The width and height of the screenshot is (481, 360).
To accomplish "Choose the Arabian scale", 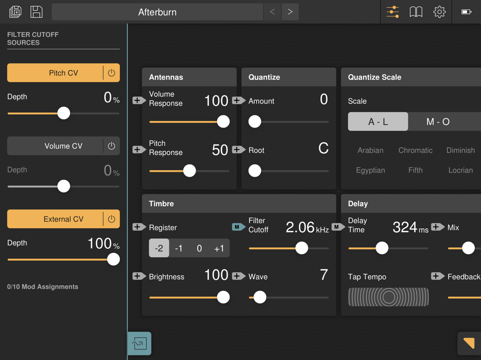I will [370, 150].
